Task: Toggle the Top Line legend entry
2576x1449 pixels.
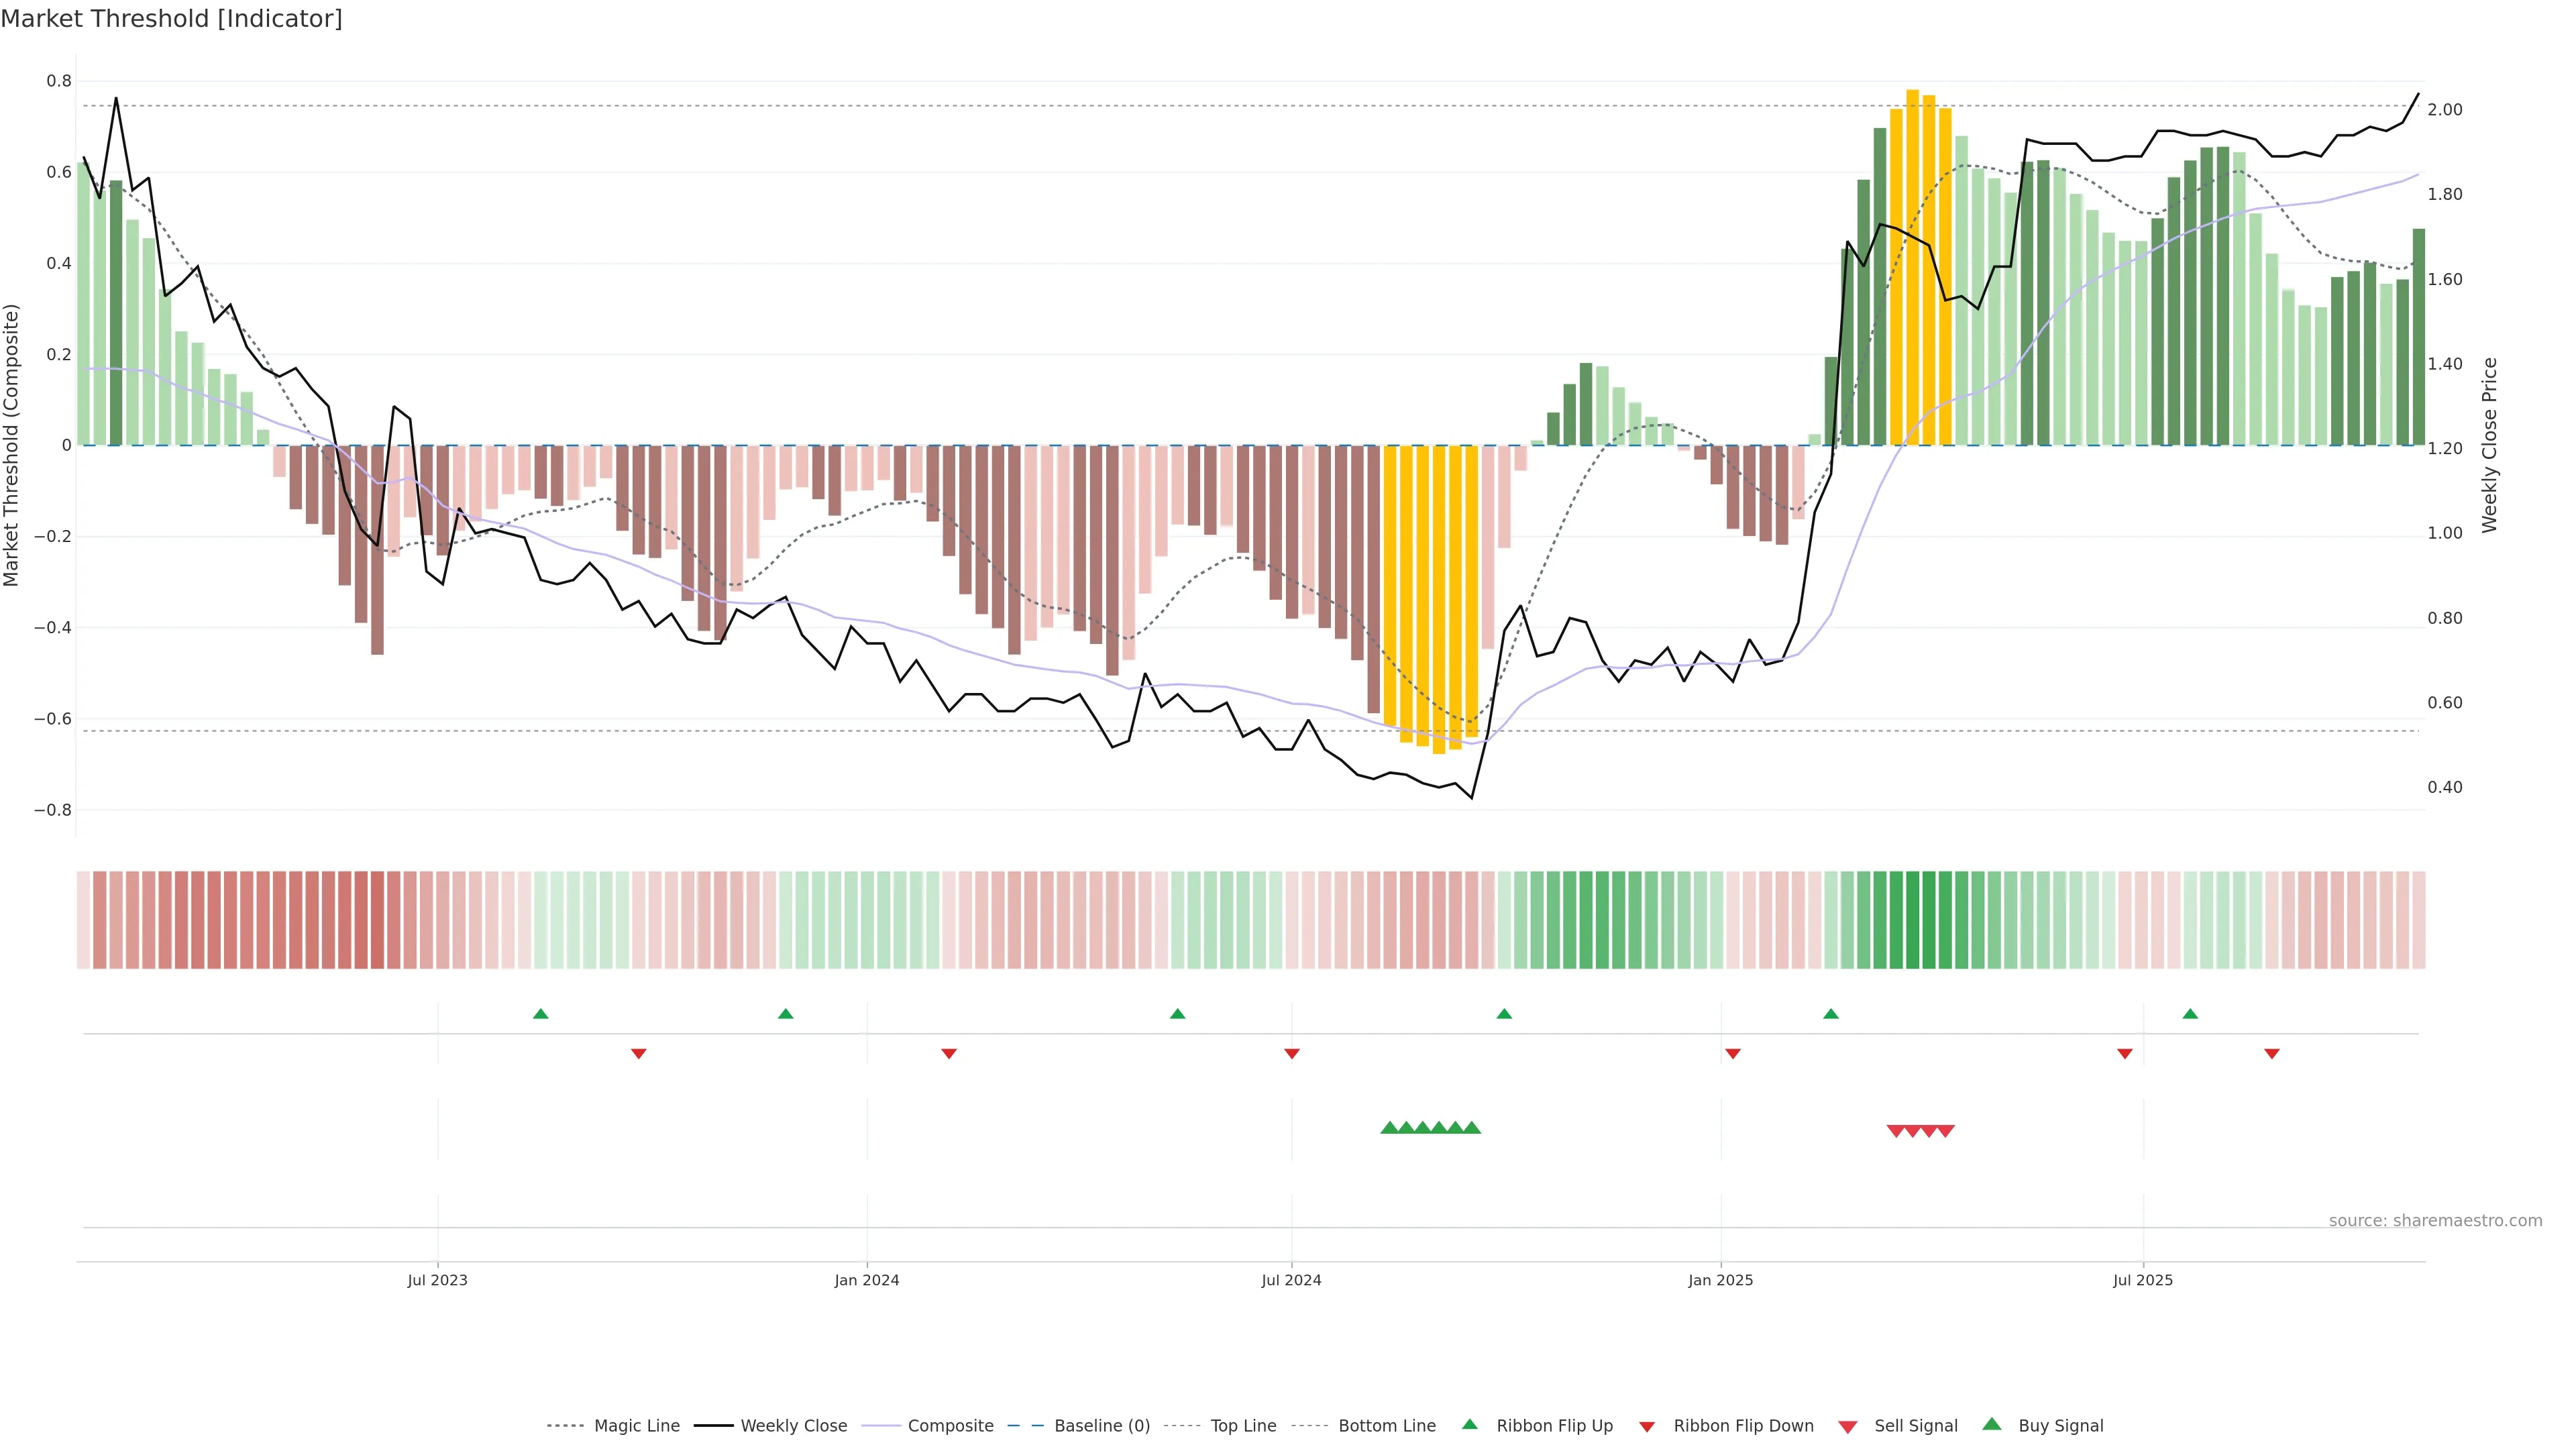Action: pyautogui.click(x=1243, y=1426)
